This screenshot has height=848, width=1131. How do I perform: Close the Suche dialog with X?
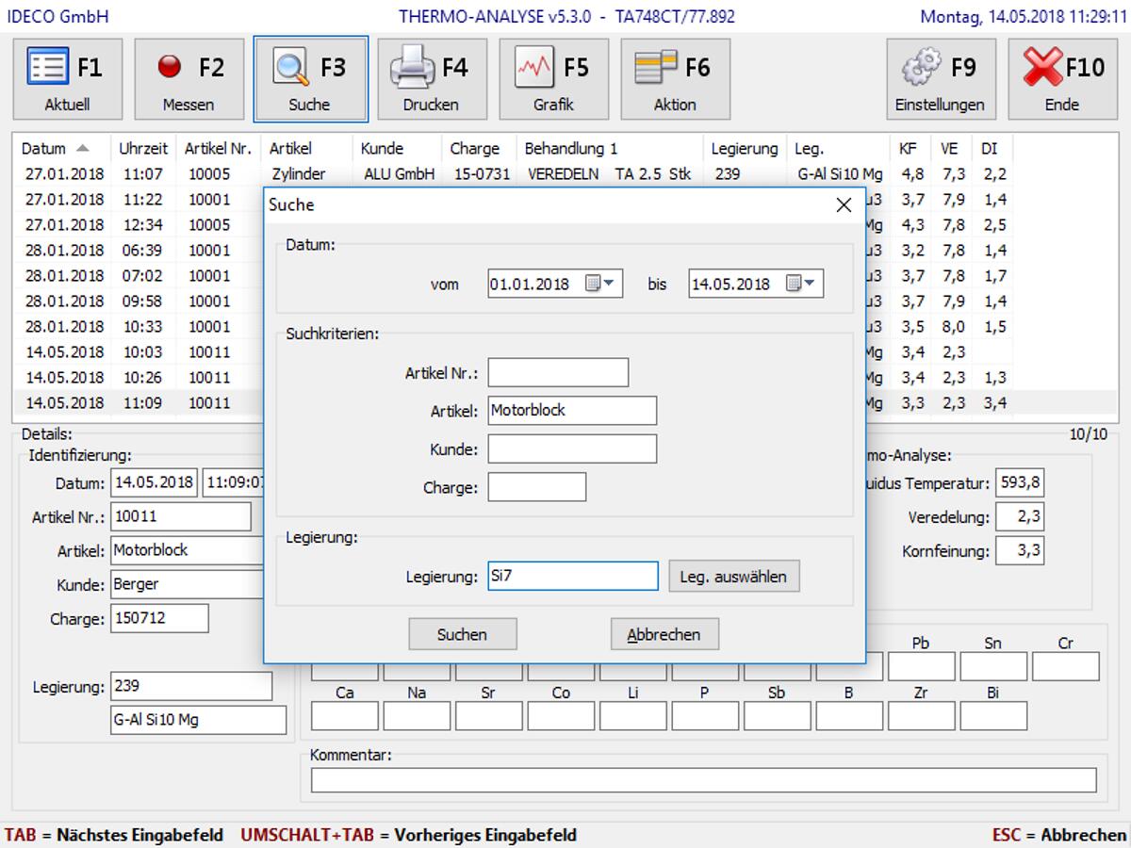tap(844, 205)
